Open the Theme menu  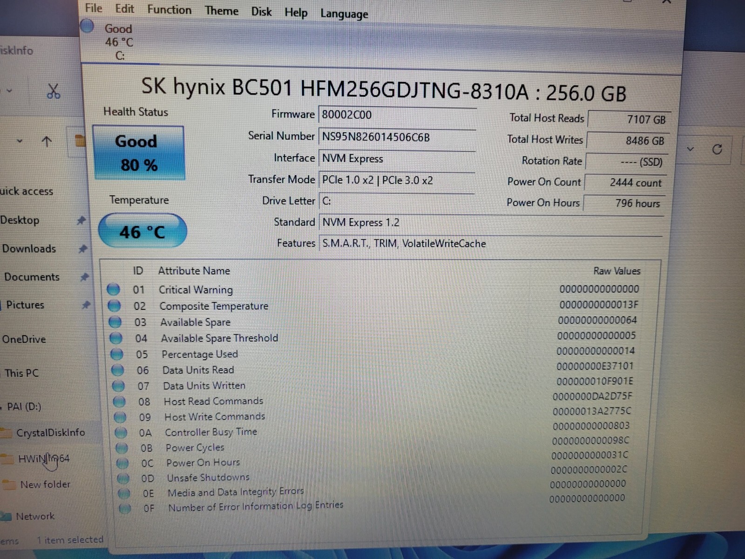coord(222,11)
